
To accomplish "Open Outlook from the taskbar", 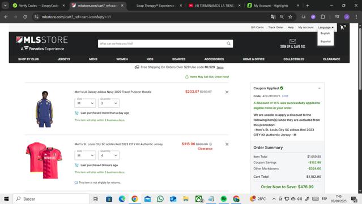I will 173,199.
